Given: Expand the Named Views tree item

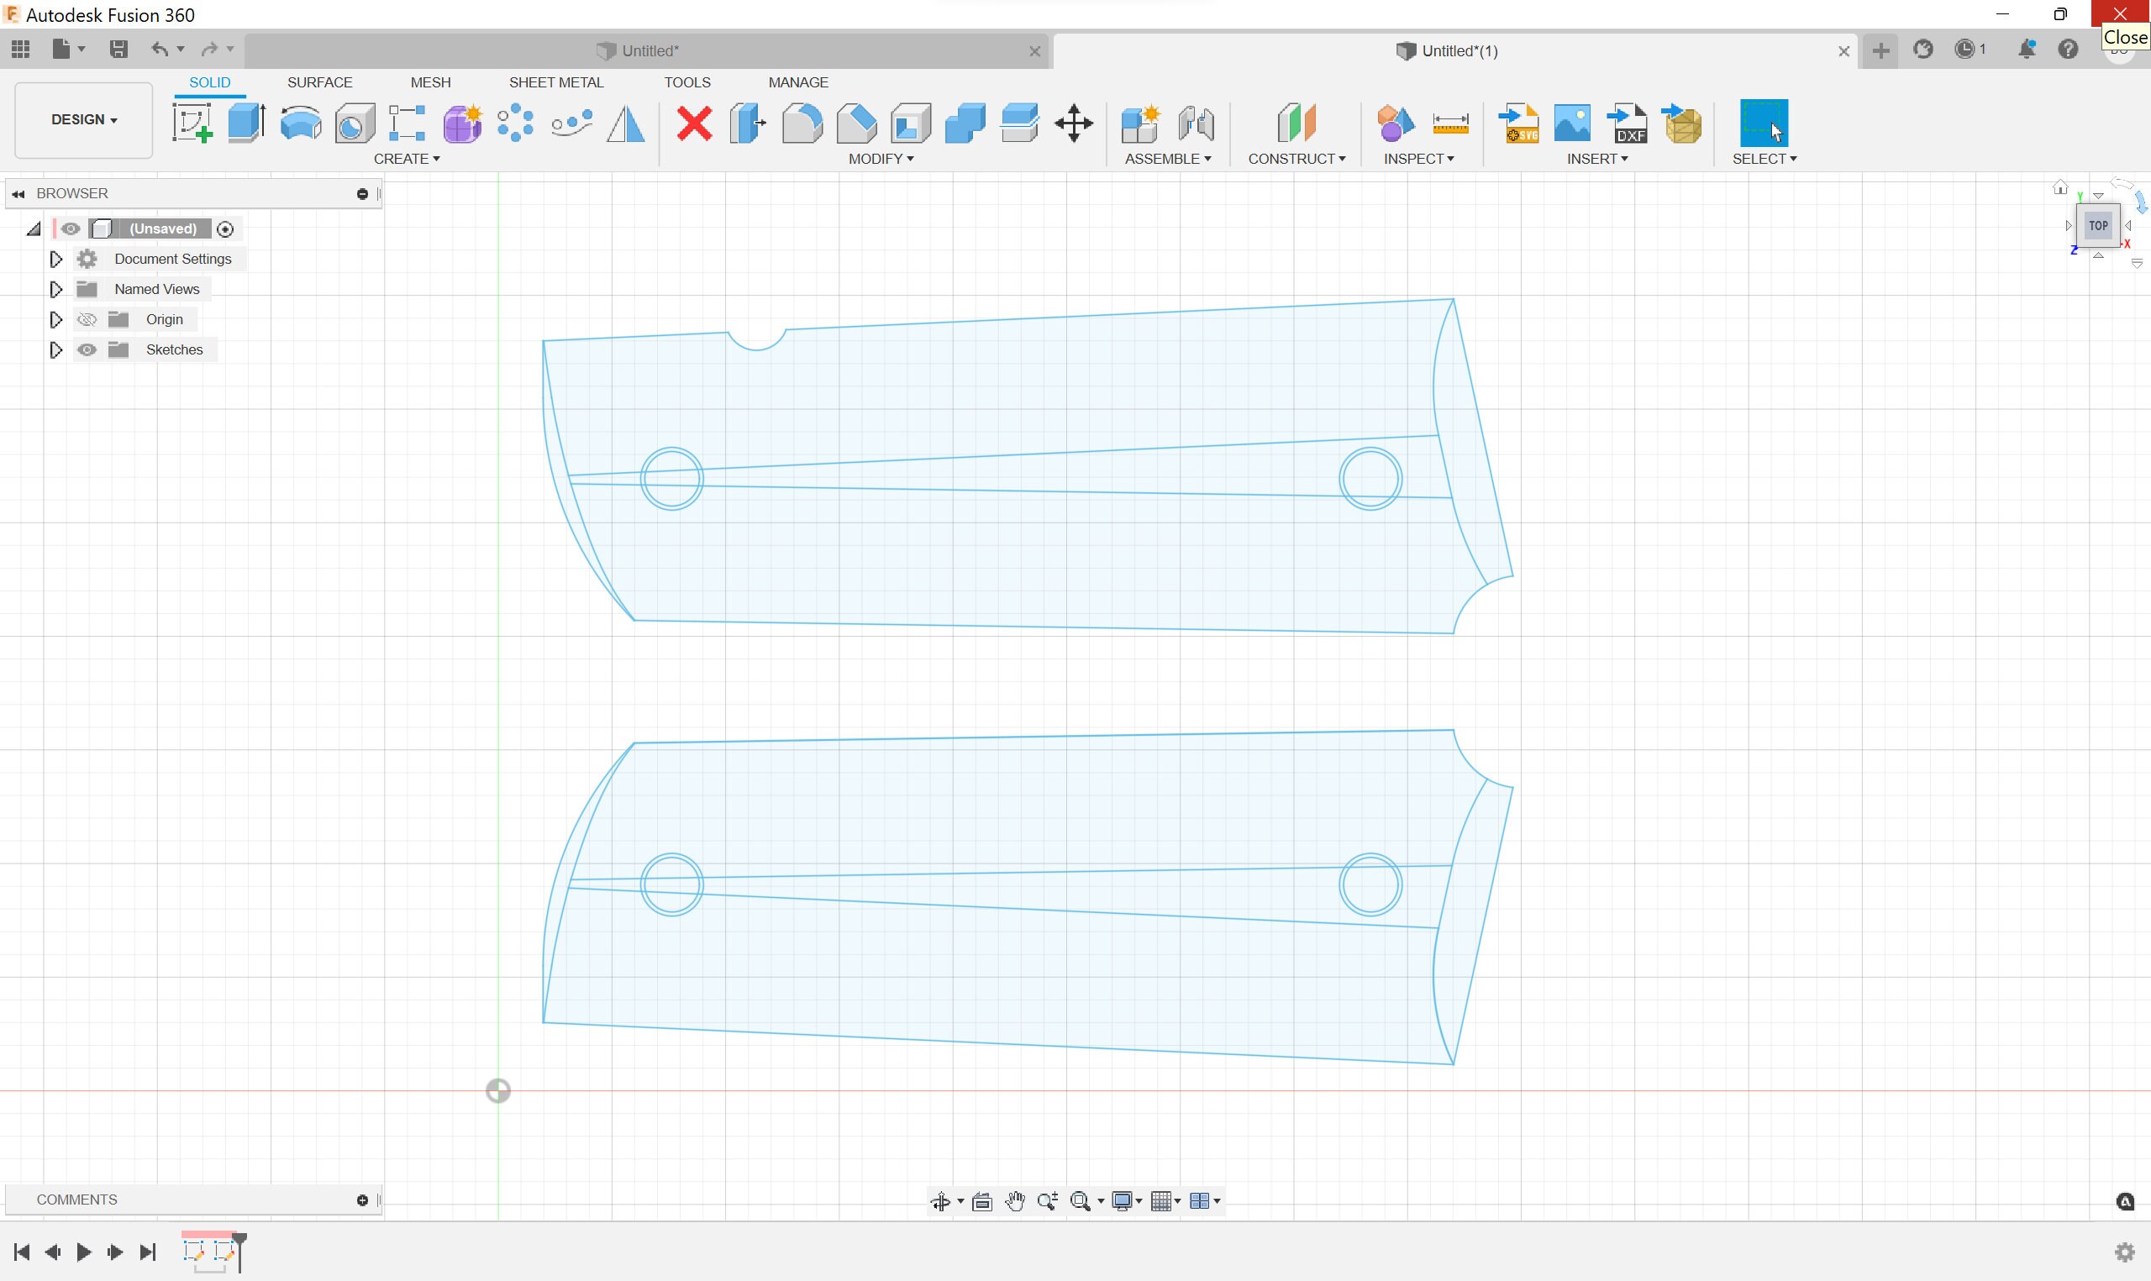Looking at the screenshot, I should (x=56, y=289).
